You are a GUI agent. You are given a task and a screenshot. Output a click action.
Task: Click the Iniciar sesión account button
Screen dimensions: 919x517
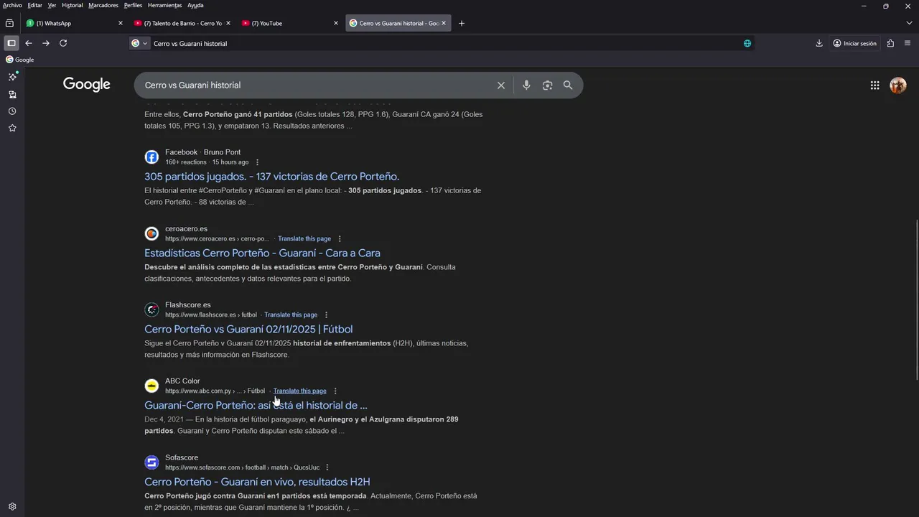pos(854,43)
